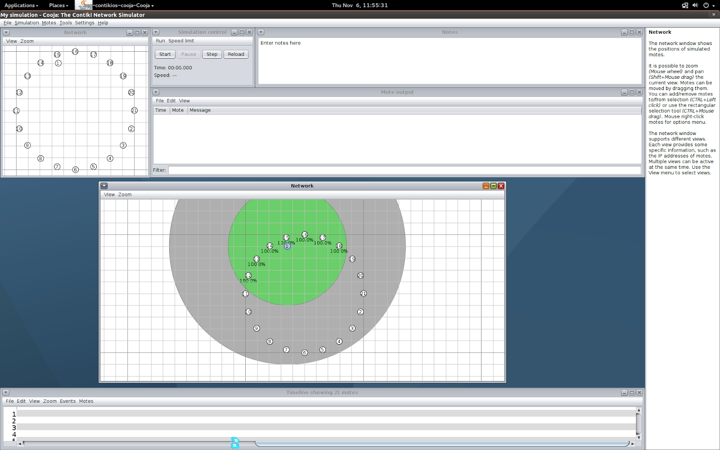
Task: Select mote 21 in the small Network panel
Action: [x=135, y=110]
